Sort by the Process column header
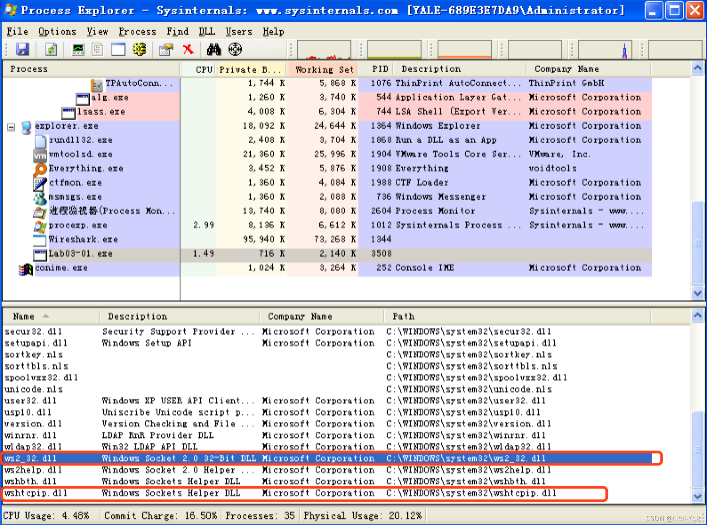 (x=91, y=69)
